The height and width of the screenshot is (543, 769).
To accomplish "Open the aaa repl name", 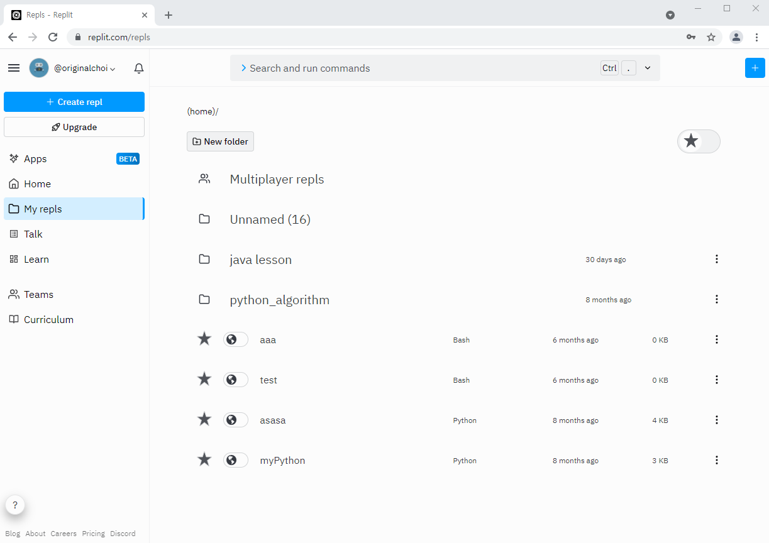I will point(268,340).
